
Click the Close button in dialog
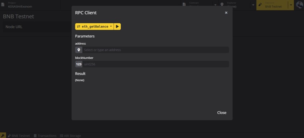pyautogui.click(x=222, y=113)
